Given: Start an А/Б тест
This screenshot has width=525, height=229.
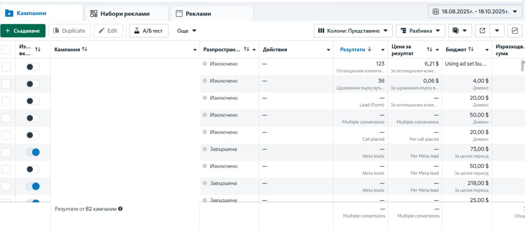Looking at the screenshot, I should [x=148, y=31].
